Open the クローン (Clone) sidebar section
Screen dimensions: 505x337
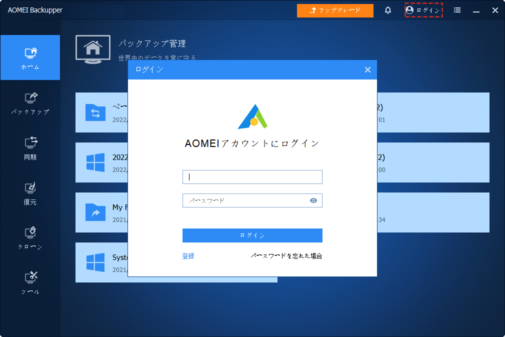(30, 238)
